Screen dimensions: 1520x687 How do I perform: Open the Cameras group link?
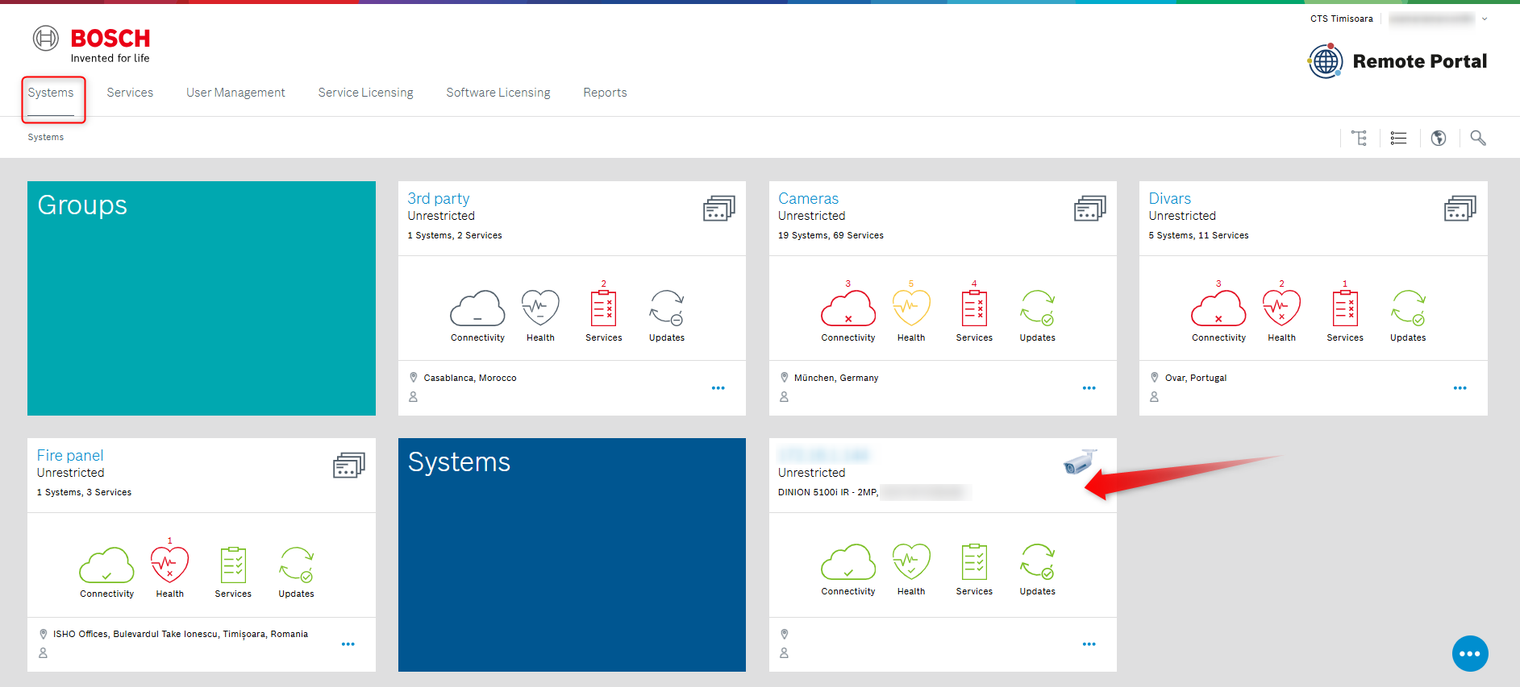[808, 198]
